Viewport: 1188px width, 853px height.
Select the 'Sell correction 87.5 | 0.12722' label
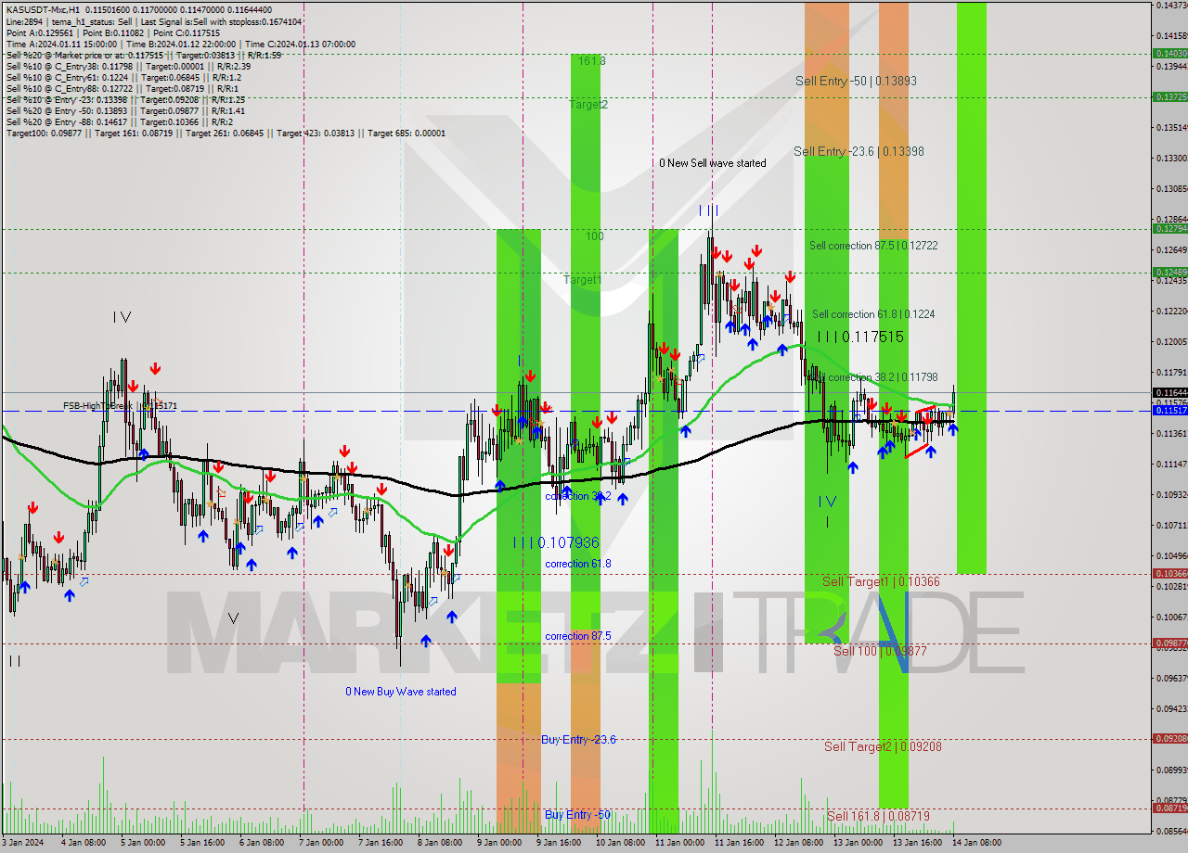point(873,246)
